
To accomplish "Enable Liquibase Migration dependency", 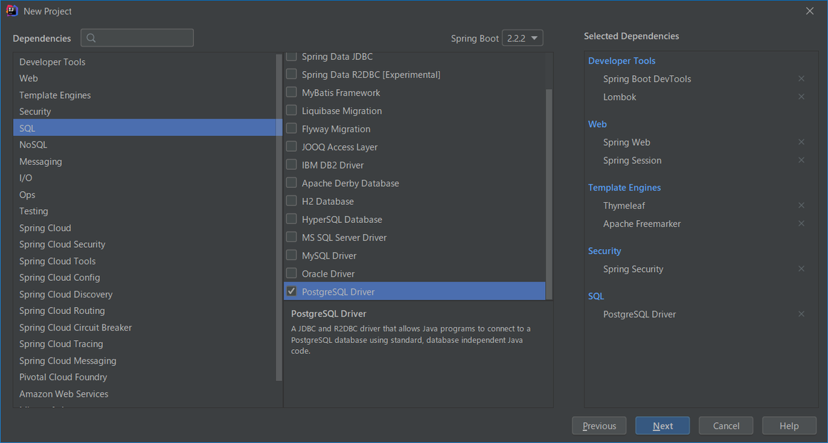I will (291, 110).
